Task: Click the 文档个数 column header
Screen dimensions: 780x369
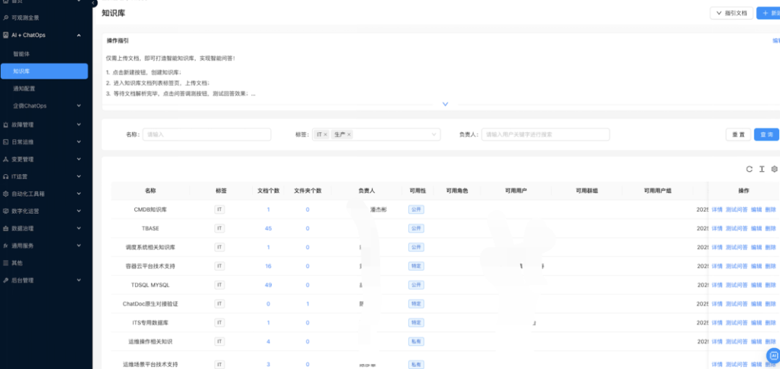Action: (x=269, y=191)
